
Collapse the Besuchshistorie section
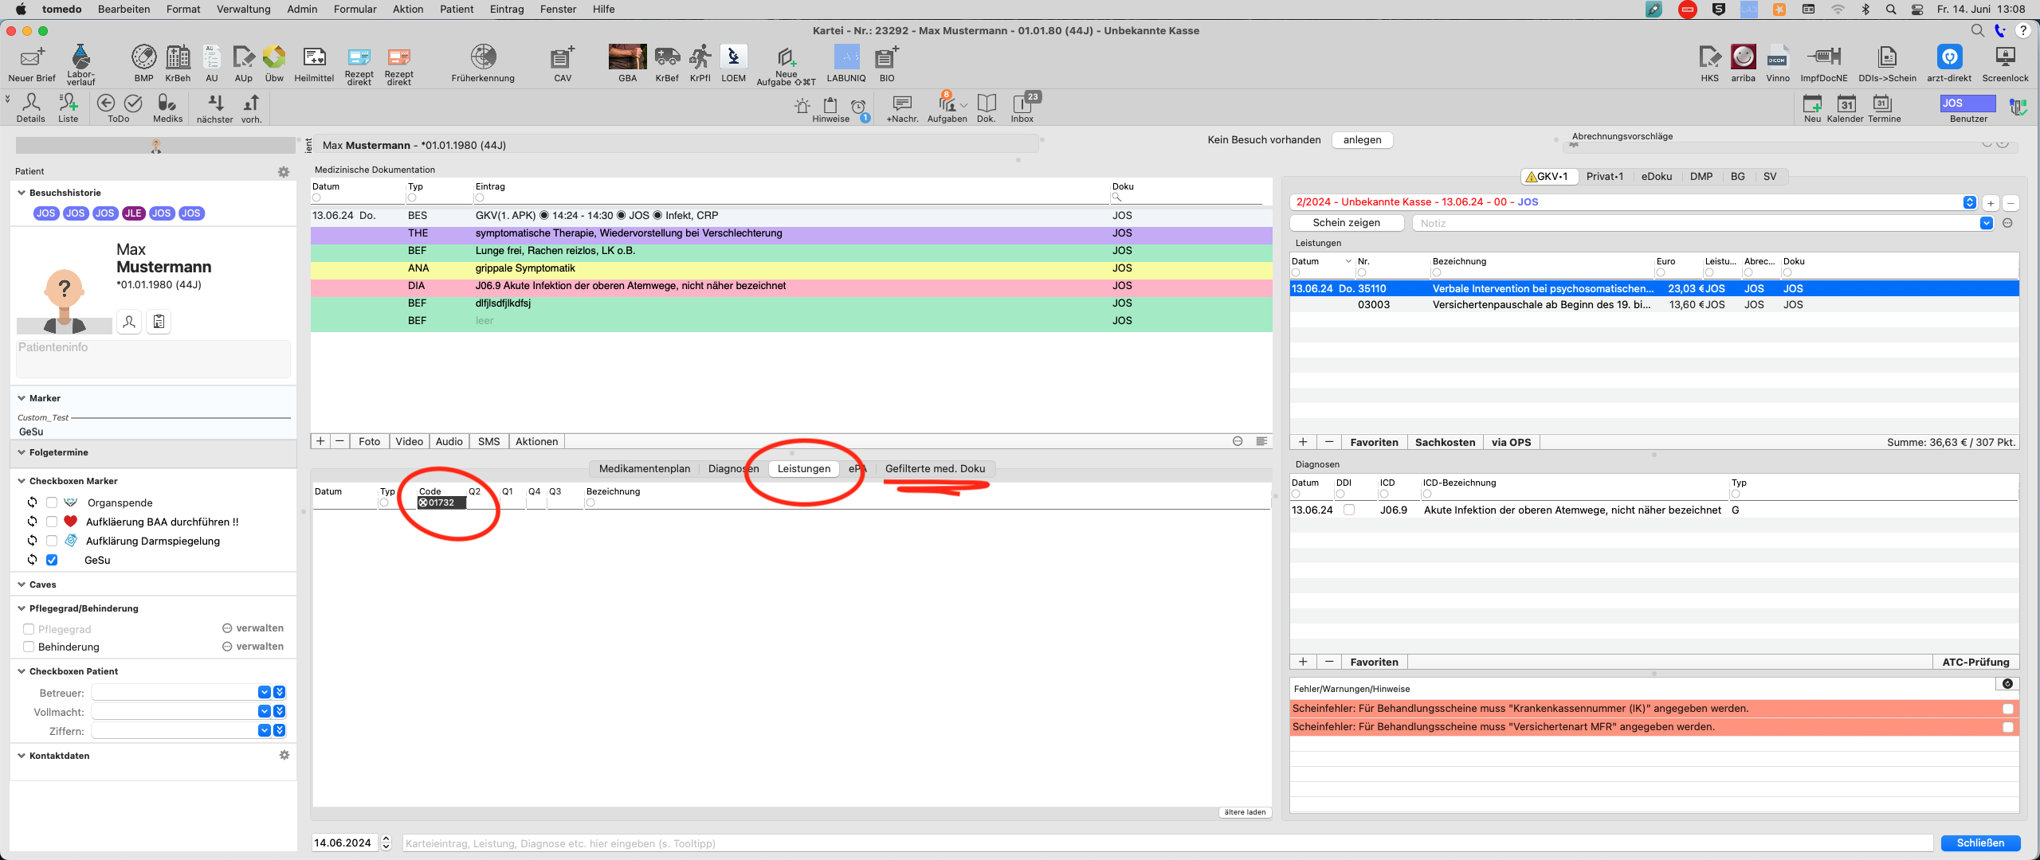click(22, 193)
